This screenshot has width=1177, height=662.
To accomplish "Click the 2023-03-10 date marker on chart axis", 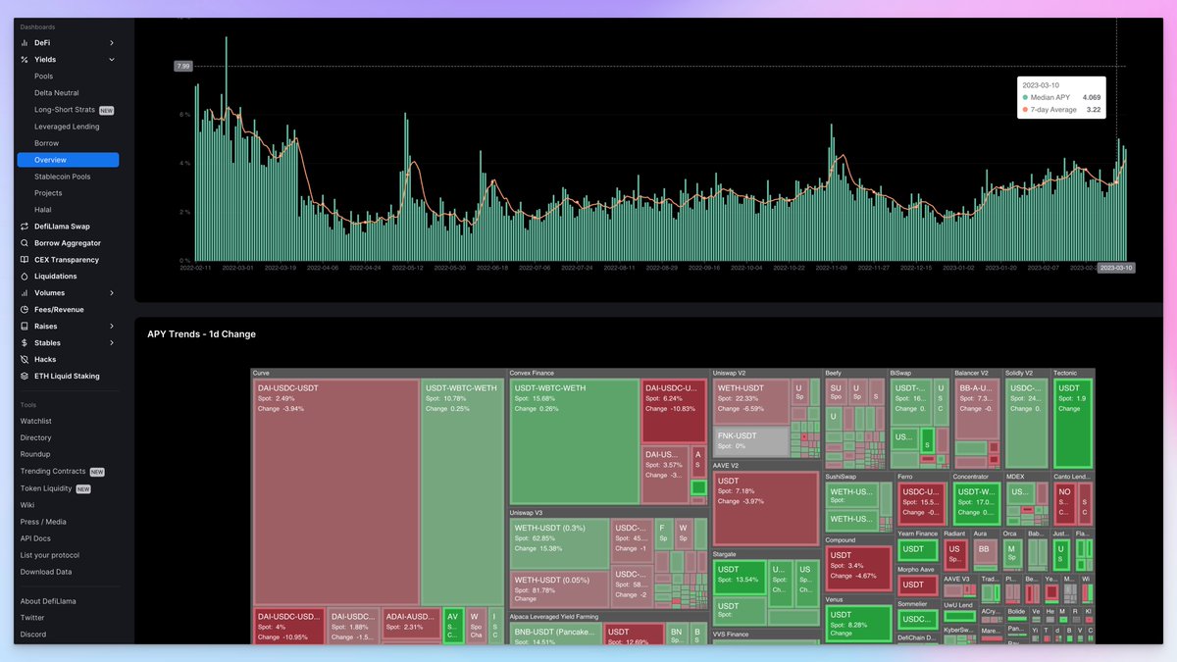I will point(1116,268).
